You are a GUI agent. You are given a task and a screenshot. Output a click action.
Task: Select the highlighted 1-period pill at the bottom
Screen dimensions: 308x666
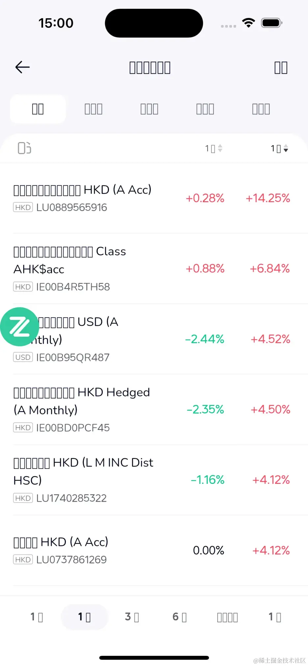[x=85, y=617]
